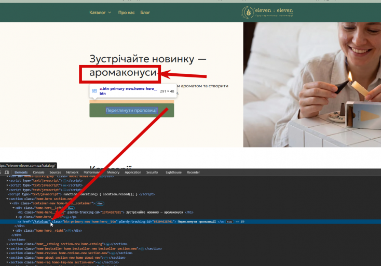Click the Переглянути пропозиції button
381x266 pixels.
click(132, 110)
